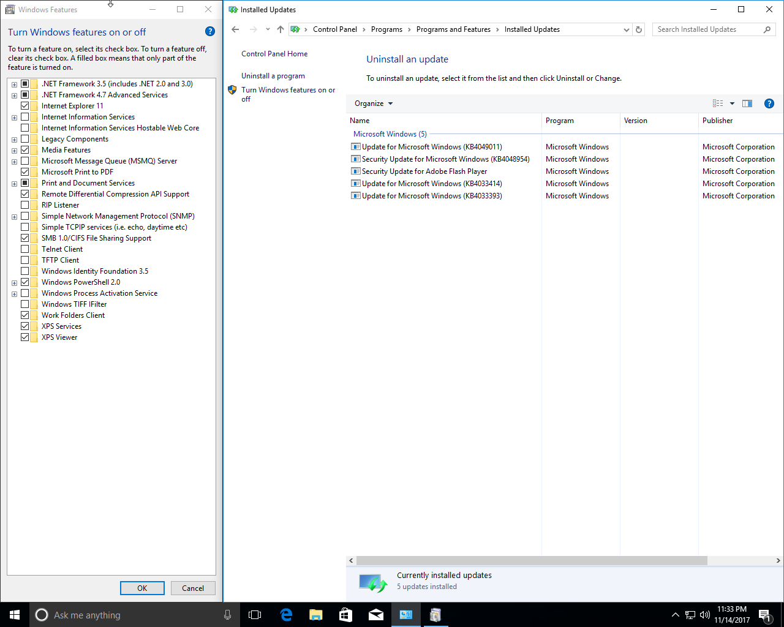Sort by Name column header
784x627 pixels.
pyautogui.click(x=444, y=121)
